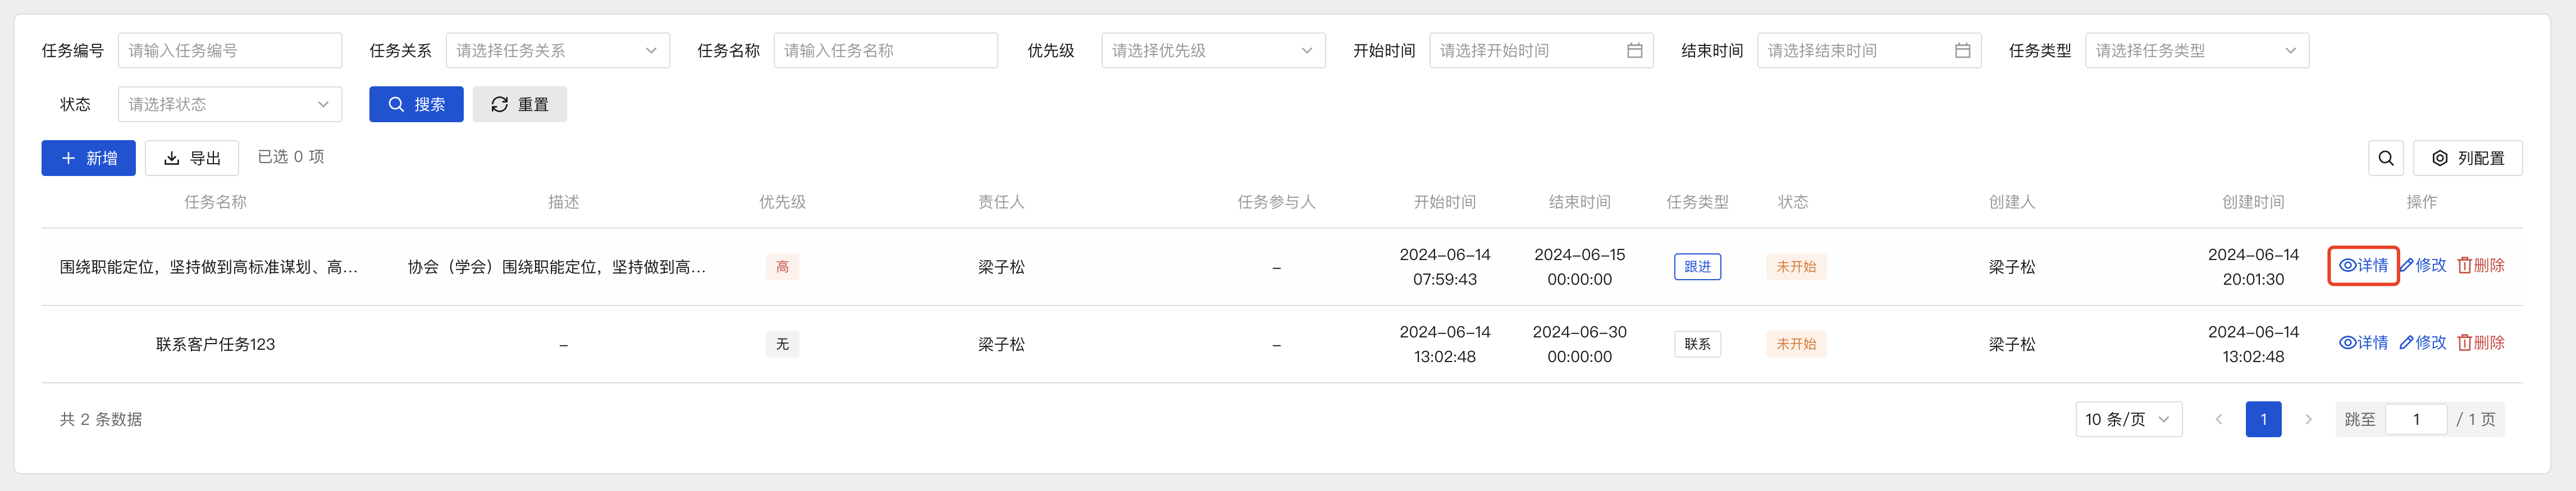Image resolution: width=2576 pixels, height=491 pixels.
Task: Add a new task with 新增
Action: [x=88, y=158]
